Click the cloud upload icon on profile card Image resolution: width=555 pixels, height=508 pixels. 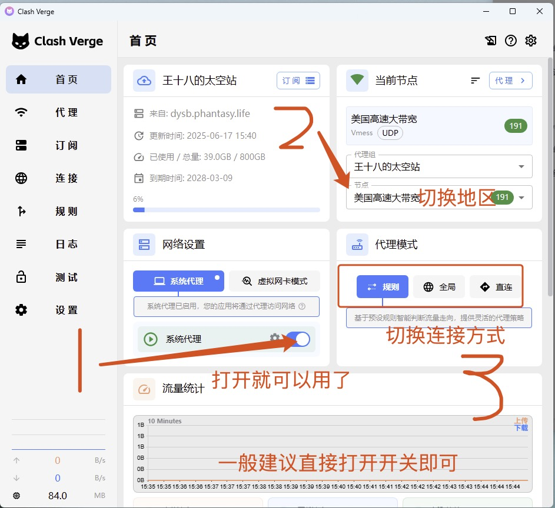tap(144, 81)
